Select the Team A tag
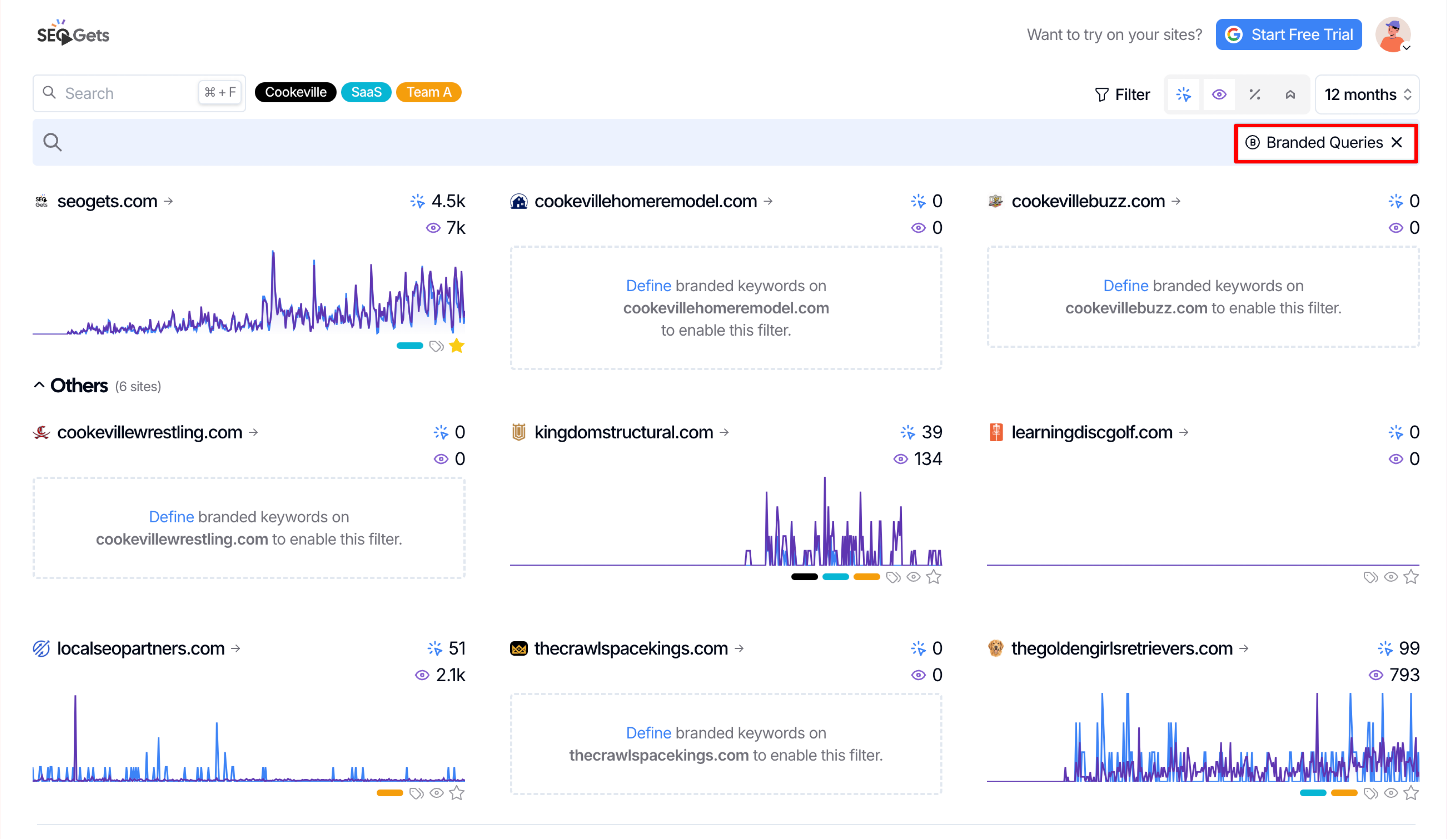Screen dimensions: 1447x839 click(428, 92)
